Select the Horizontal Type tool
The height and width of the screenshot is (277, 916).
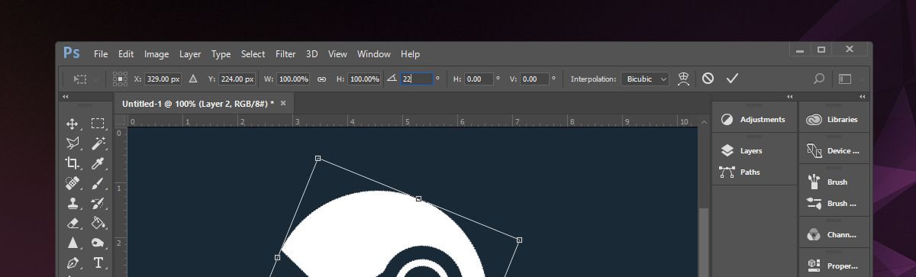tap(98, 263)
